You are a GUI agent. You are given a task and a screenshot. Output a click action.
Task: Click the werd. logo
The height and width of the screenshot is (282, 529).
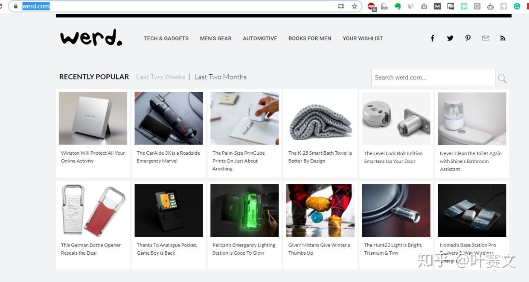[x=91, y=38]
